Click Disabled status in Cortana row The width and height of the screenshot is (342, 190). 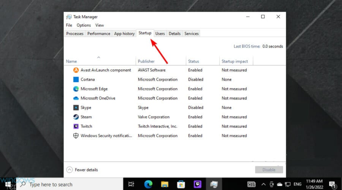(x=196, y=79)
